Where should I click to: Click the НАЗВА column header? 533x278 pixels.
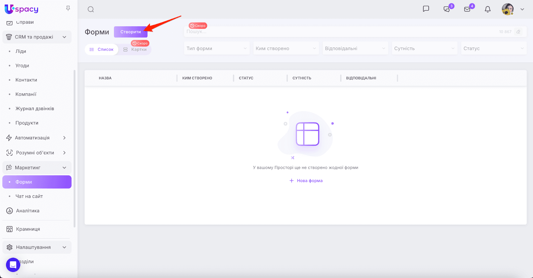105,78
